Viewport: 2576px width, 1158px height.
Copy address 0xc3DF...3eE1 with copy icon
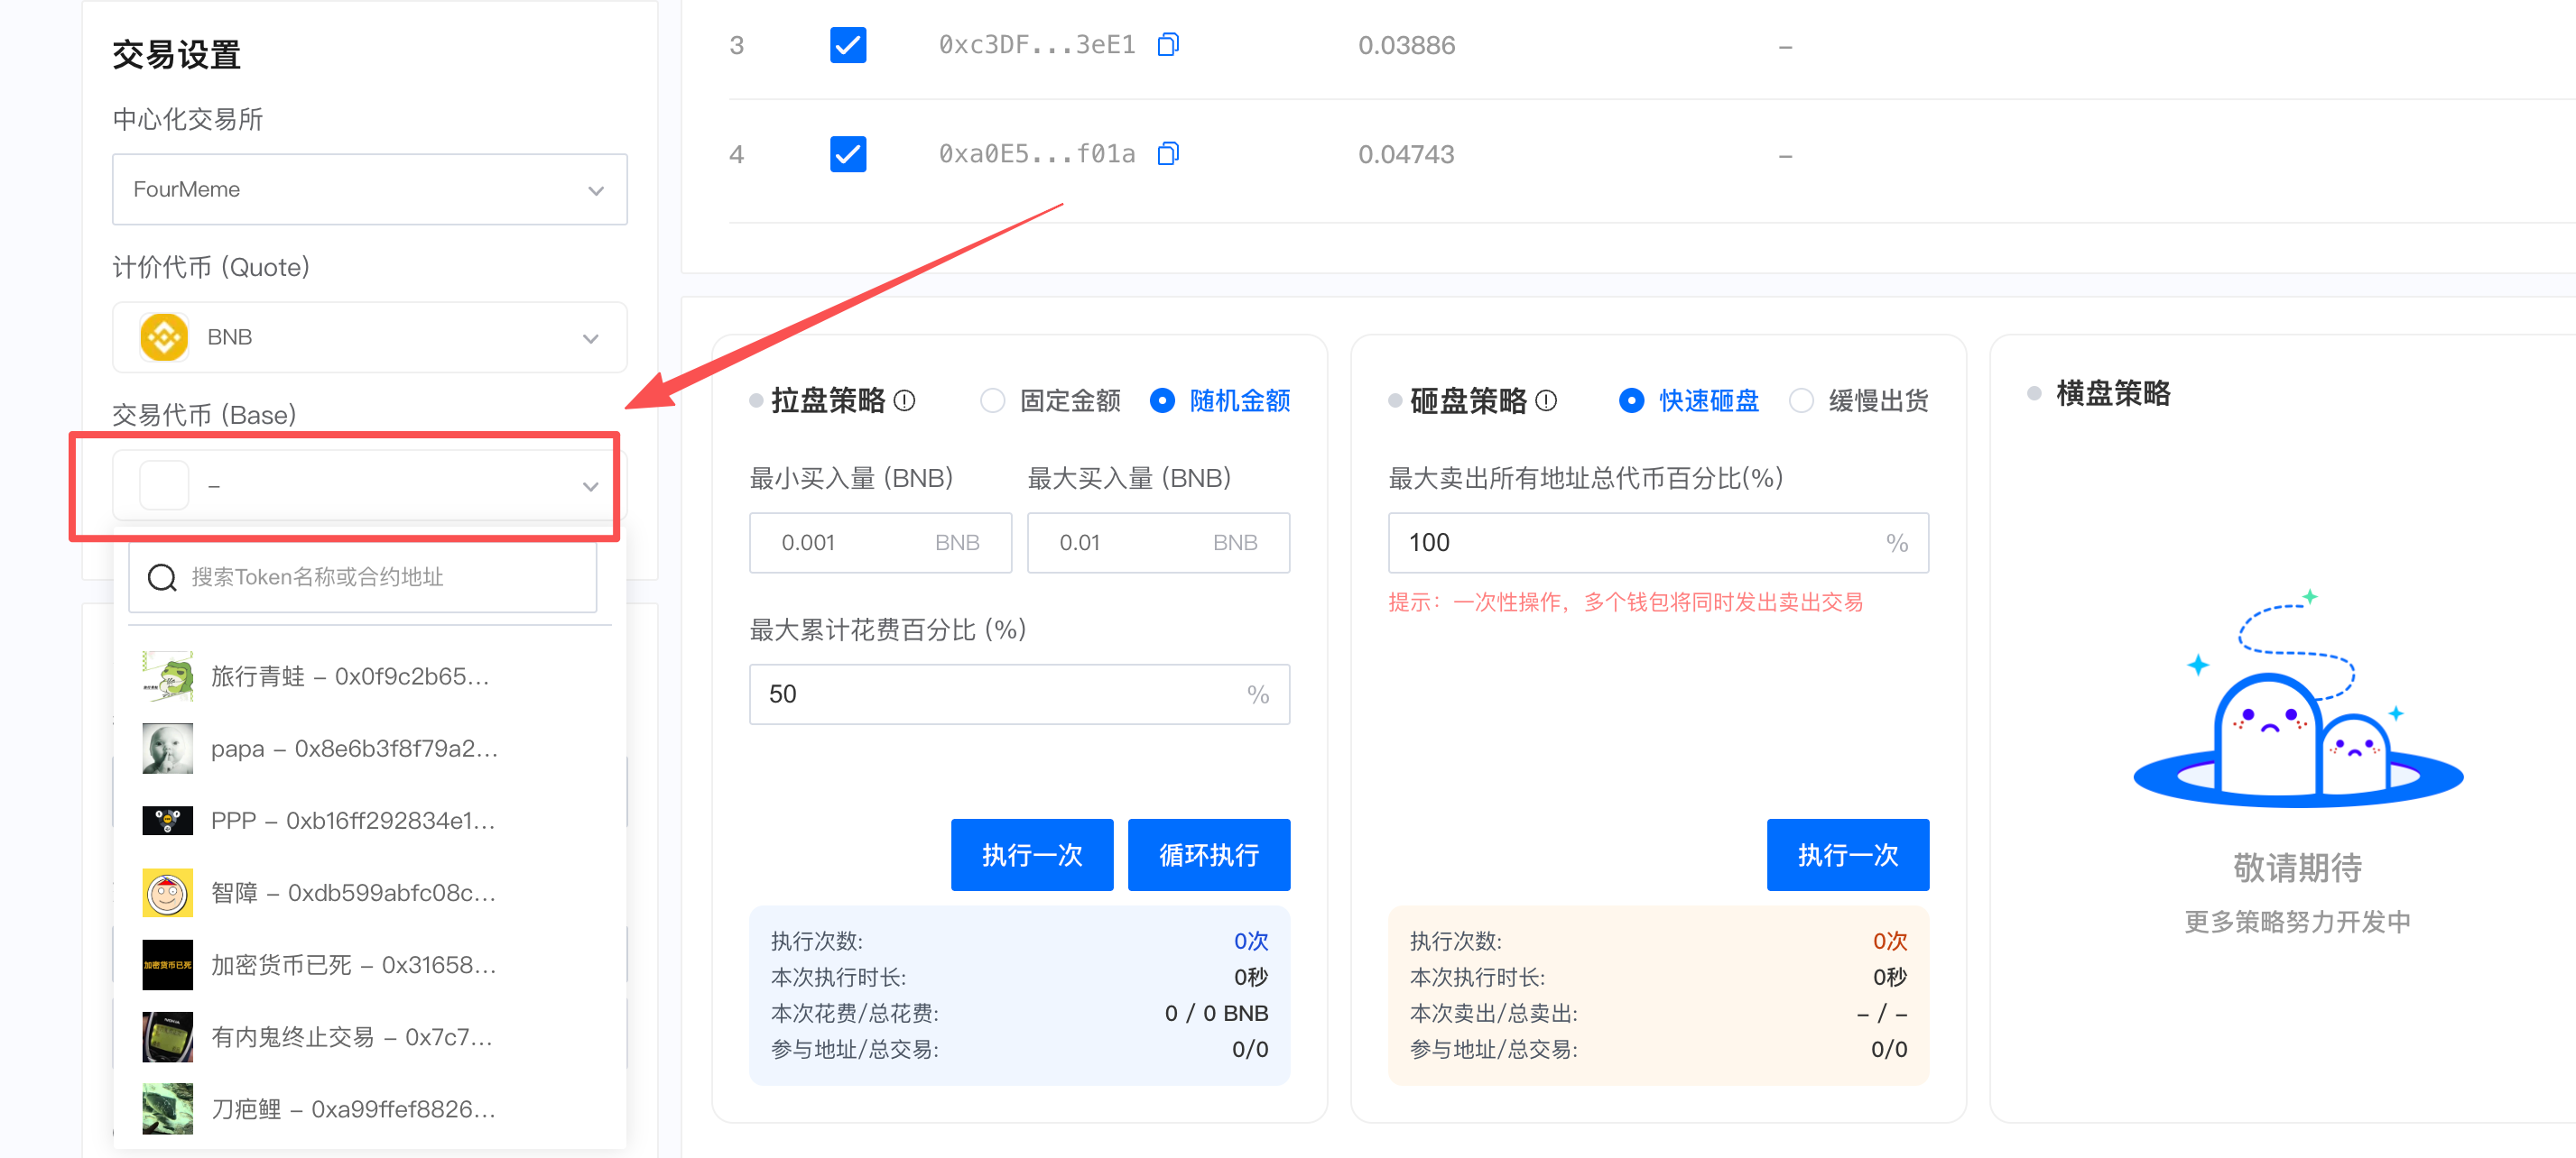point(1167,45)
